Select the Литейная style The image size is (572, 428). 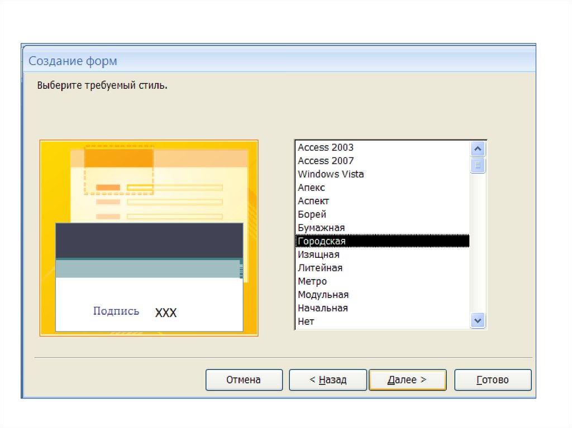coord(320,268)
